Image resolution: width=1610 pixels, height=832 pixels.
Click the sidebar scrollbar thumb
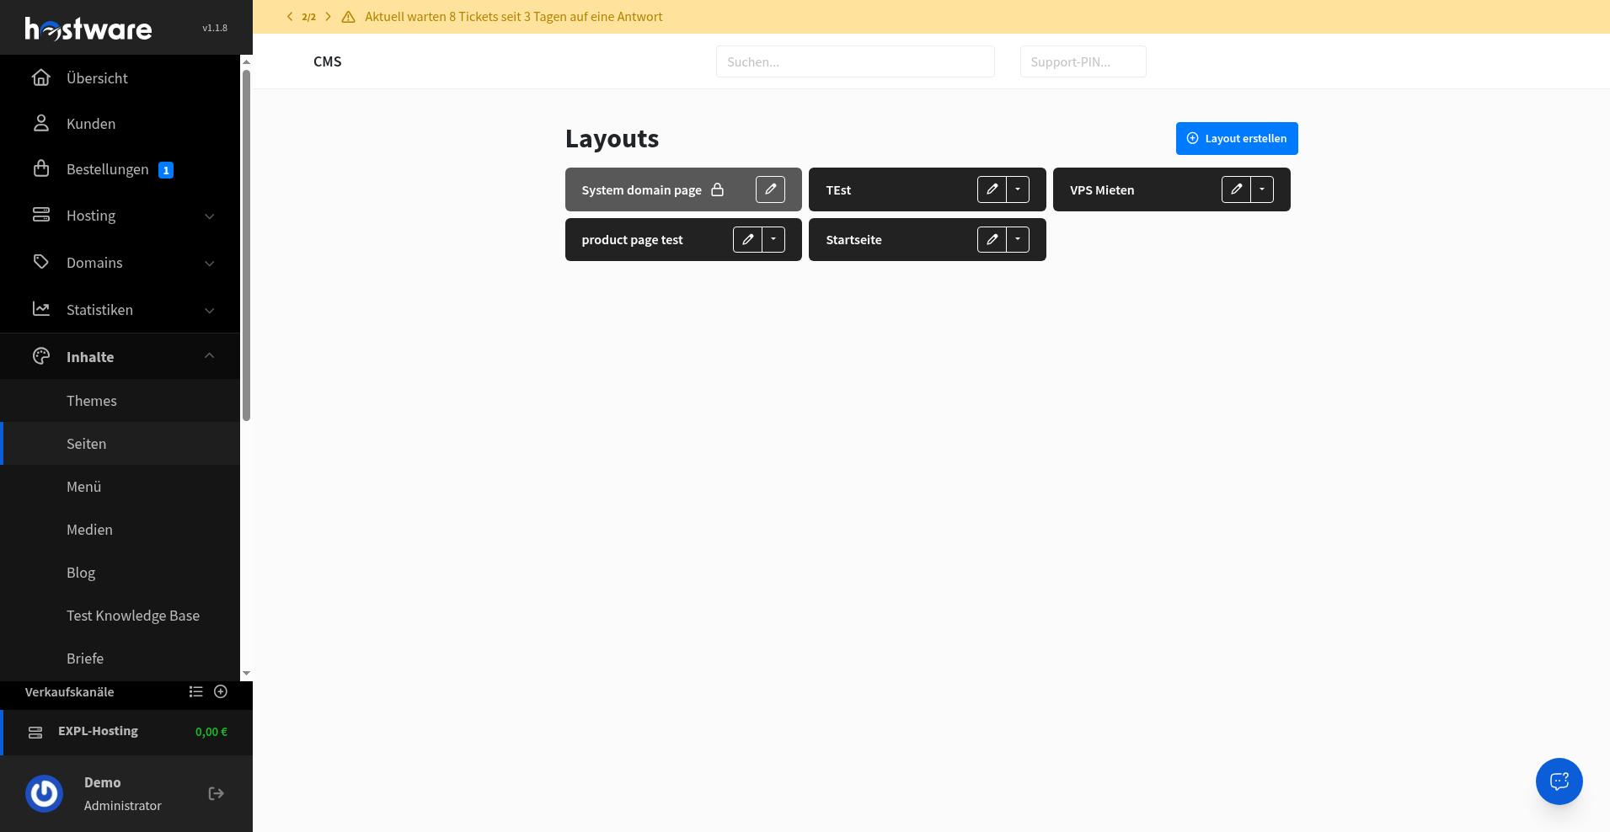pos(246,245)
